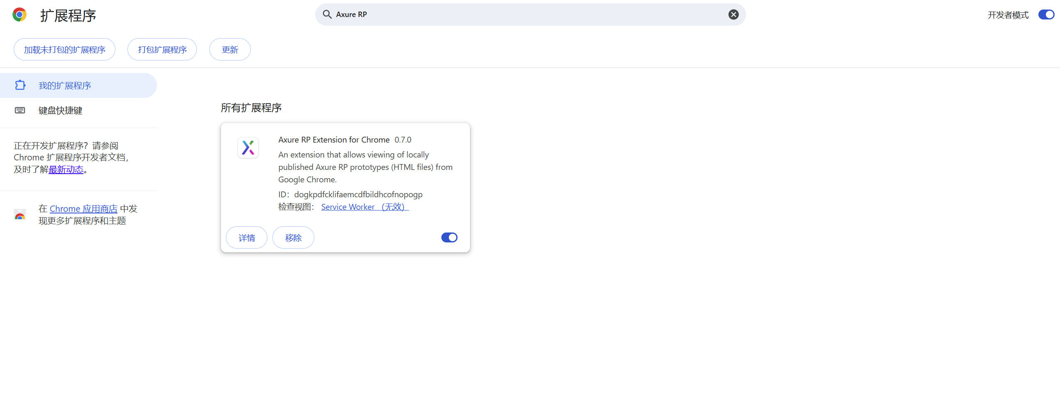Clear the Axure RP search text
The width and height of the screenshot is (1060, 414).
[734, 15]
